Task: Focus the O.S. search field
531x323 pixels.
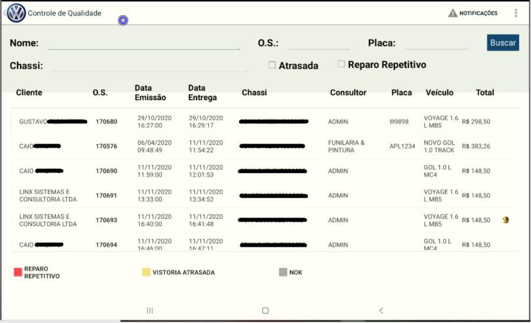Action: click(319, 43)
